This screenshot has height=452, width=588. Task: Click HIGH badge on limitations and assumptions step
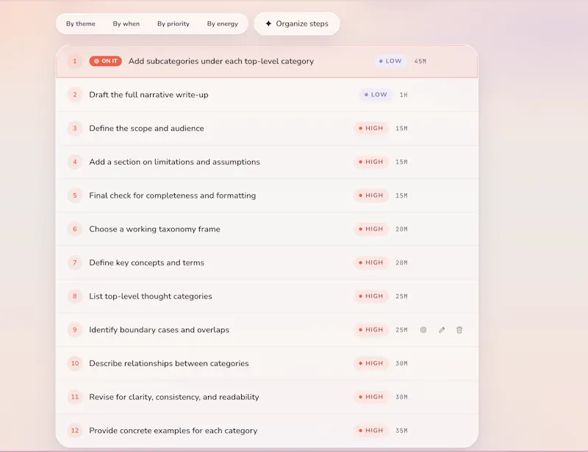[x=371, y=162]
